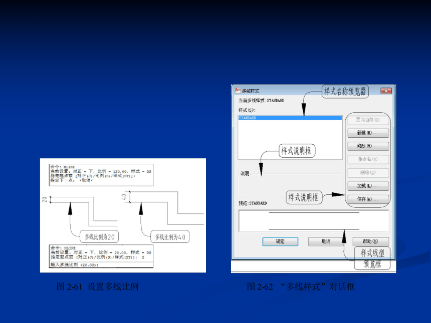Open the 修改 style editor button

pos(368,146)
